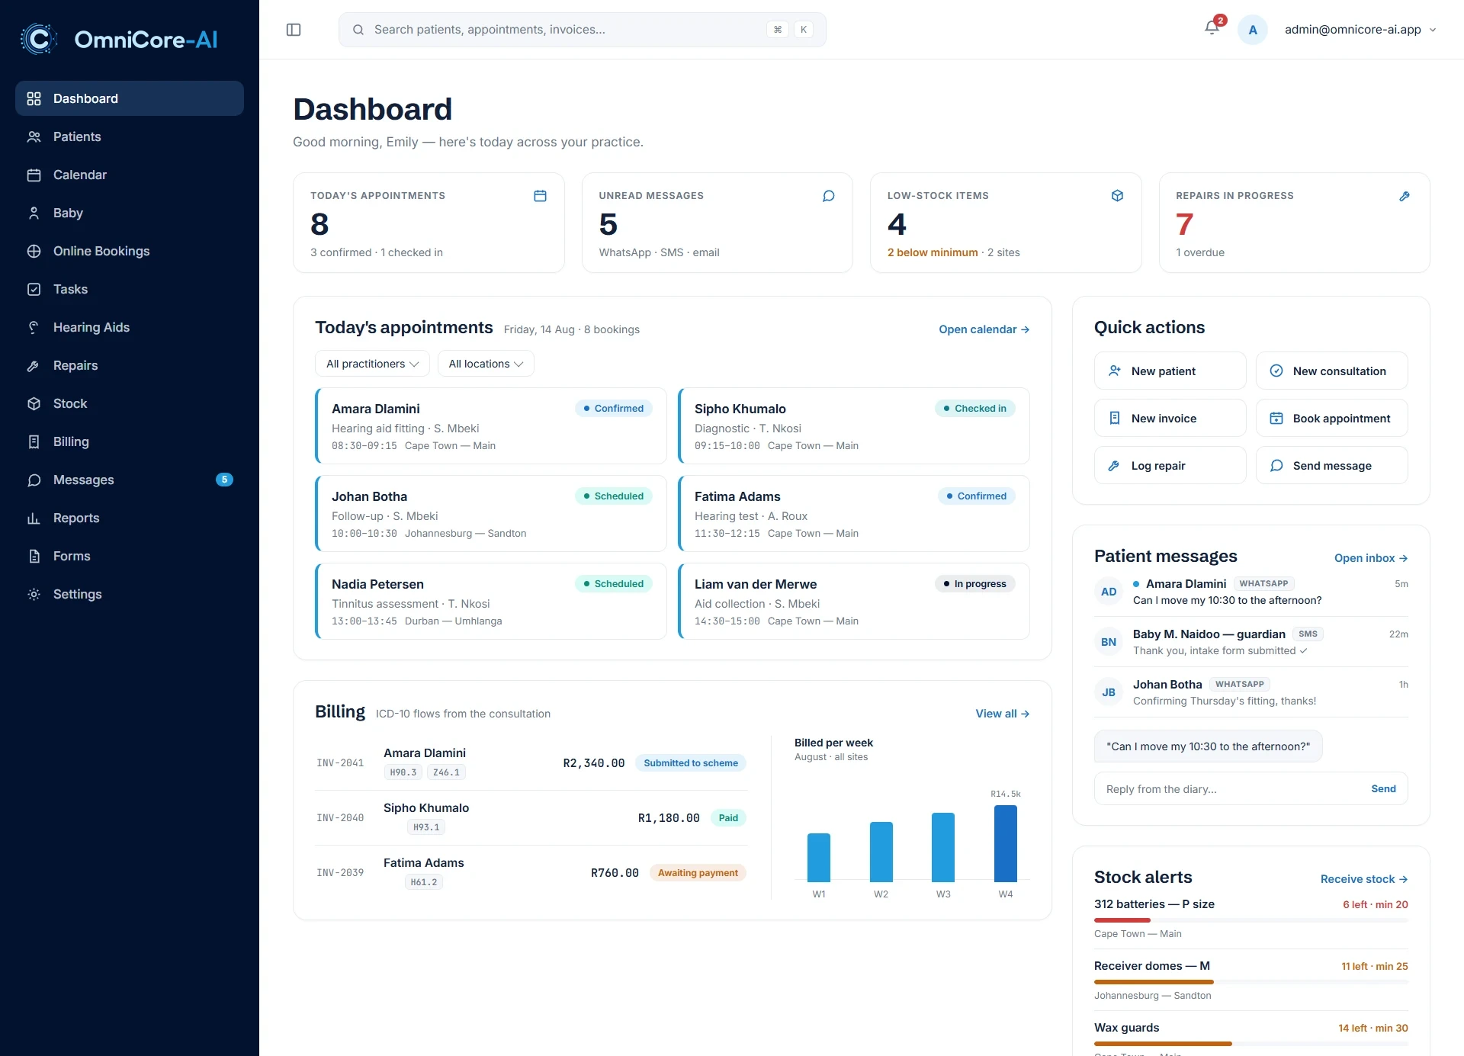This screenshot has width=1464, height=1056.
Task: Click the Log repair button
Action: (1170, 465)
